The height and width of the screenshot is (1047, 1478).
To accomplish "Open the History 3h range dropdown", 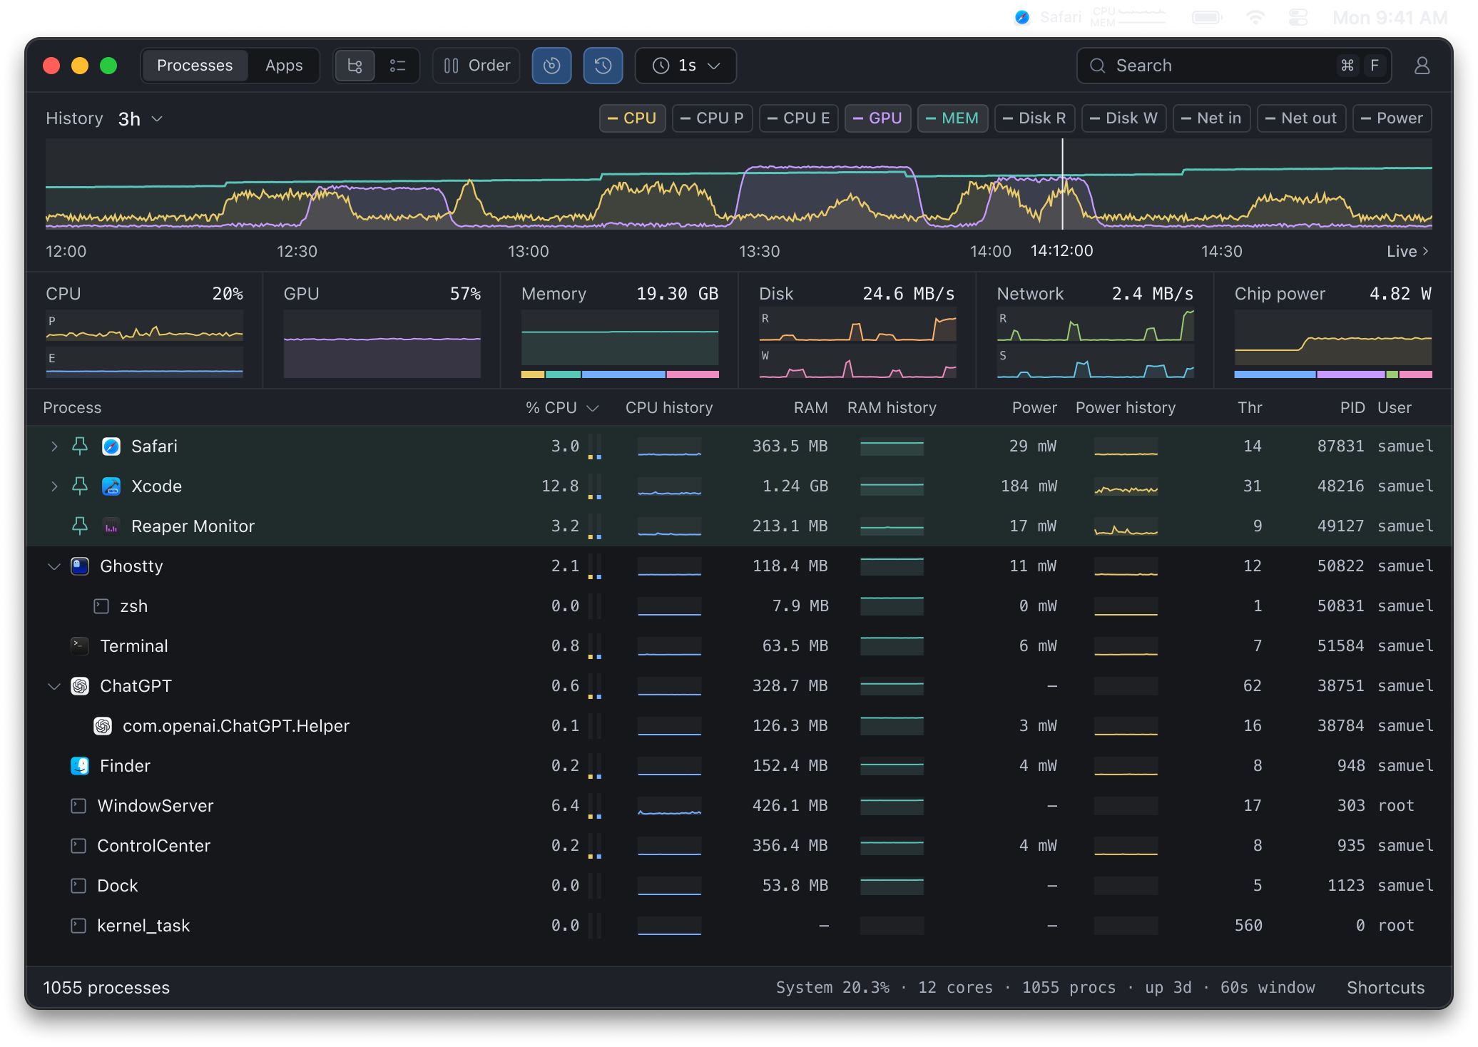I will pos(141,118).
